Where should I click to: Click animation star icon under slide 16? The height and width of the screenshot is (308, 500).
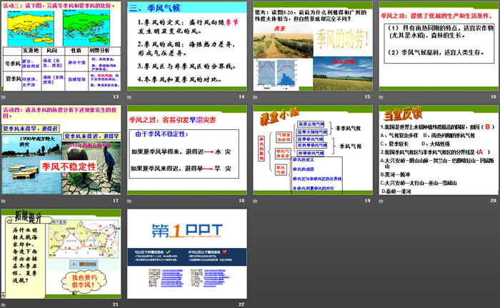pyautogui.click(x=380, y=96)
